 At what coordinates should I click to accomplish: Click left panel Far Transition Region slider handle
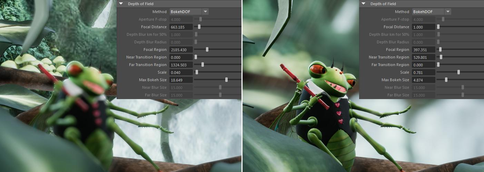pyautogui.click(x=203, y=65)
